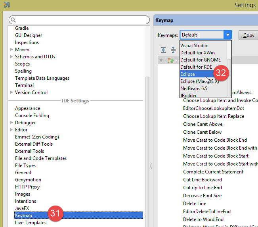Expand the Maven settings node
The width and height of the screenshot is (258, 227).
pos(11,50)
